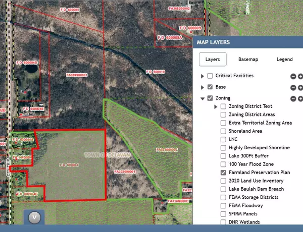The width and height of the screenshot is (303, 232).
Task: Click the MAP LAYERS panel title
Action: coord(213,42)
